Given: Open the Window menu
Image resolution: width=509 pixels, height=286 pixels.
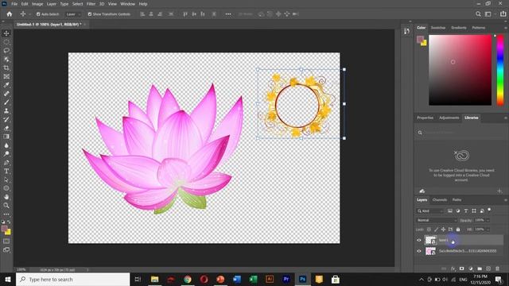Looking at the screenshot, I should point(127,4).
